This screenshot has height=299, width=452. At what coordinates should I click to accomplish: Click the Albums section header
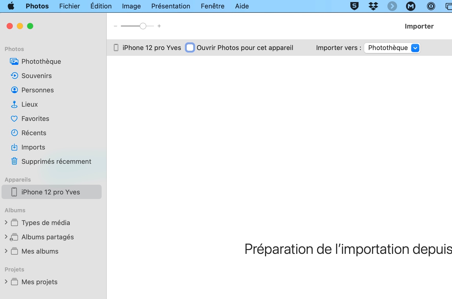click(x=15, y=210)
